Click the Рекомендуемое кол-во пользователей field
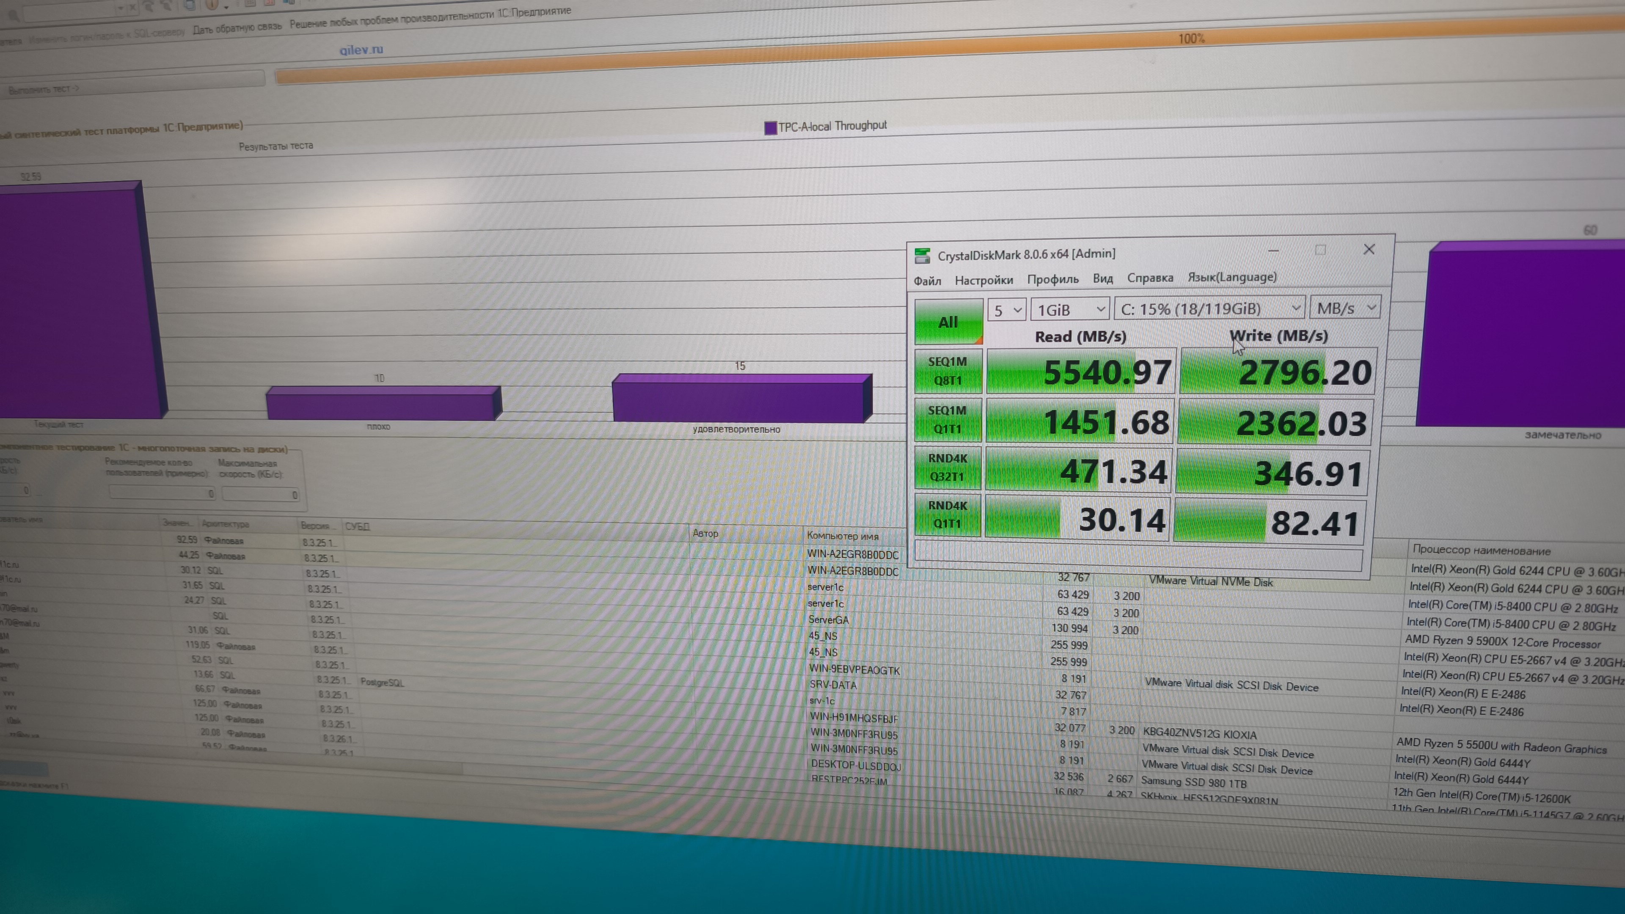 [162, 493]
